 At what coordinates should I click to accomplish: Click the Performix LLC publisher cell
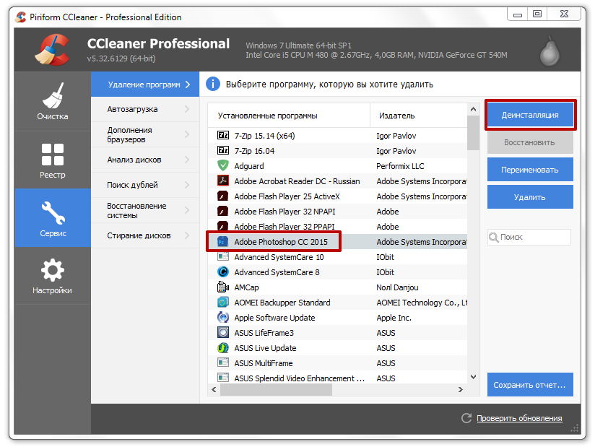tap(400, 166)
